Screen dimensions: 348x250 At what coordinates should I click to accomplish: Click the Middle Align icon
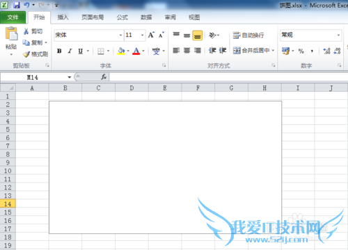(187, 35)
